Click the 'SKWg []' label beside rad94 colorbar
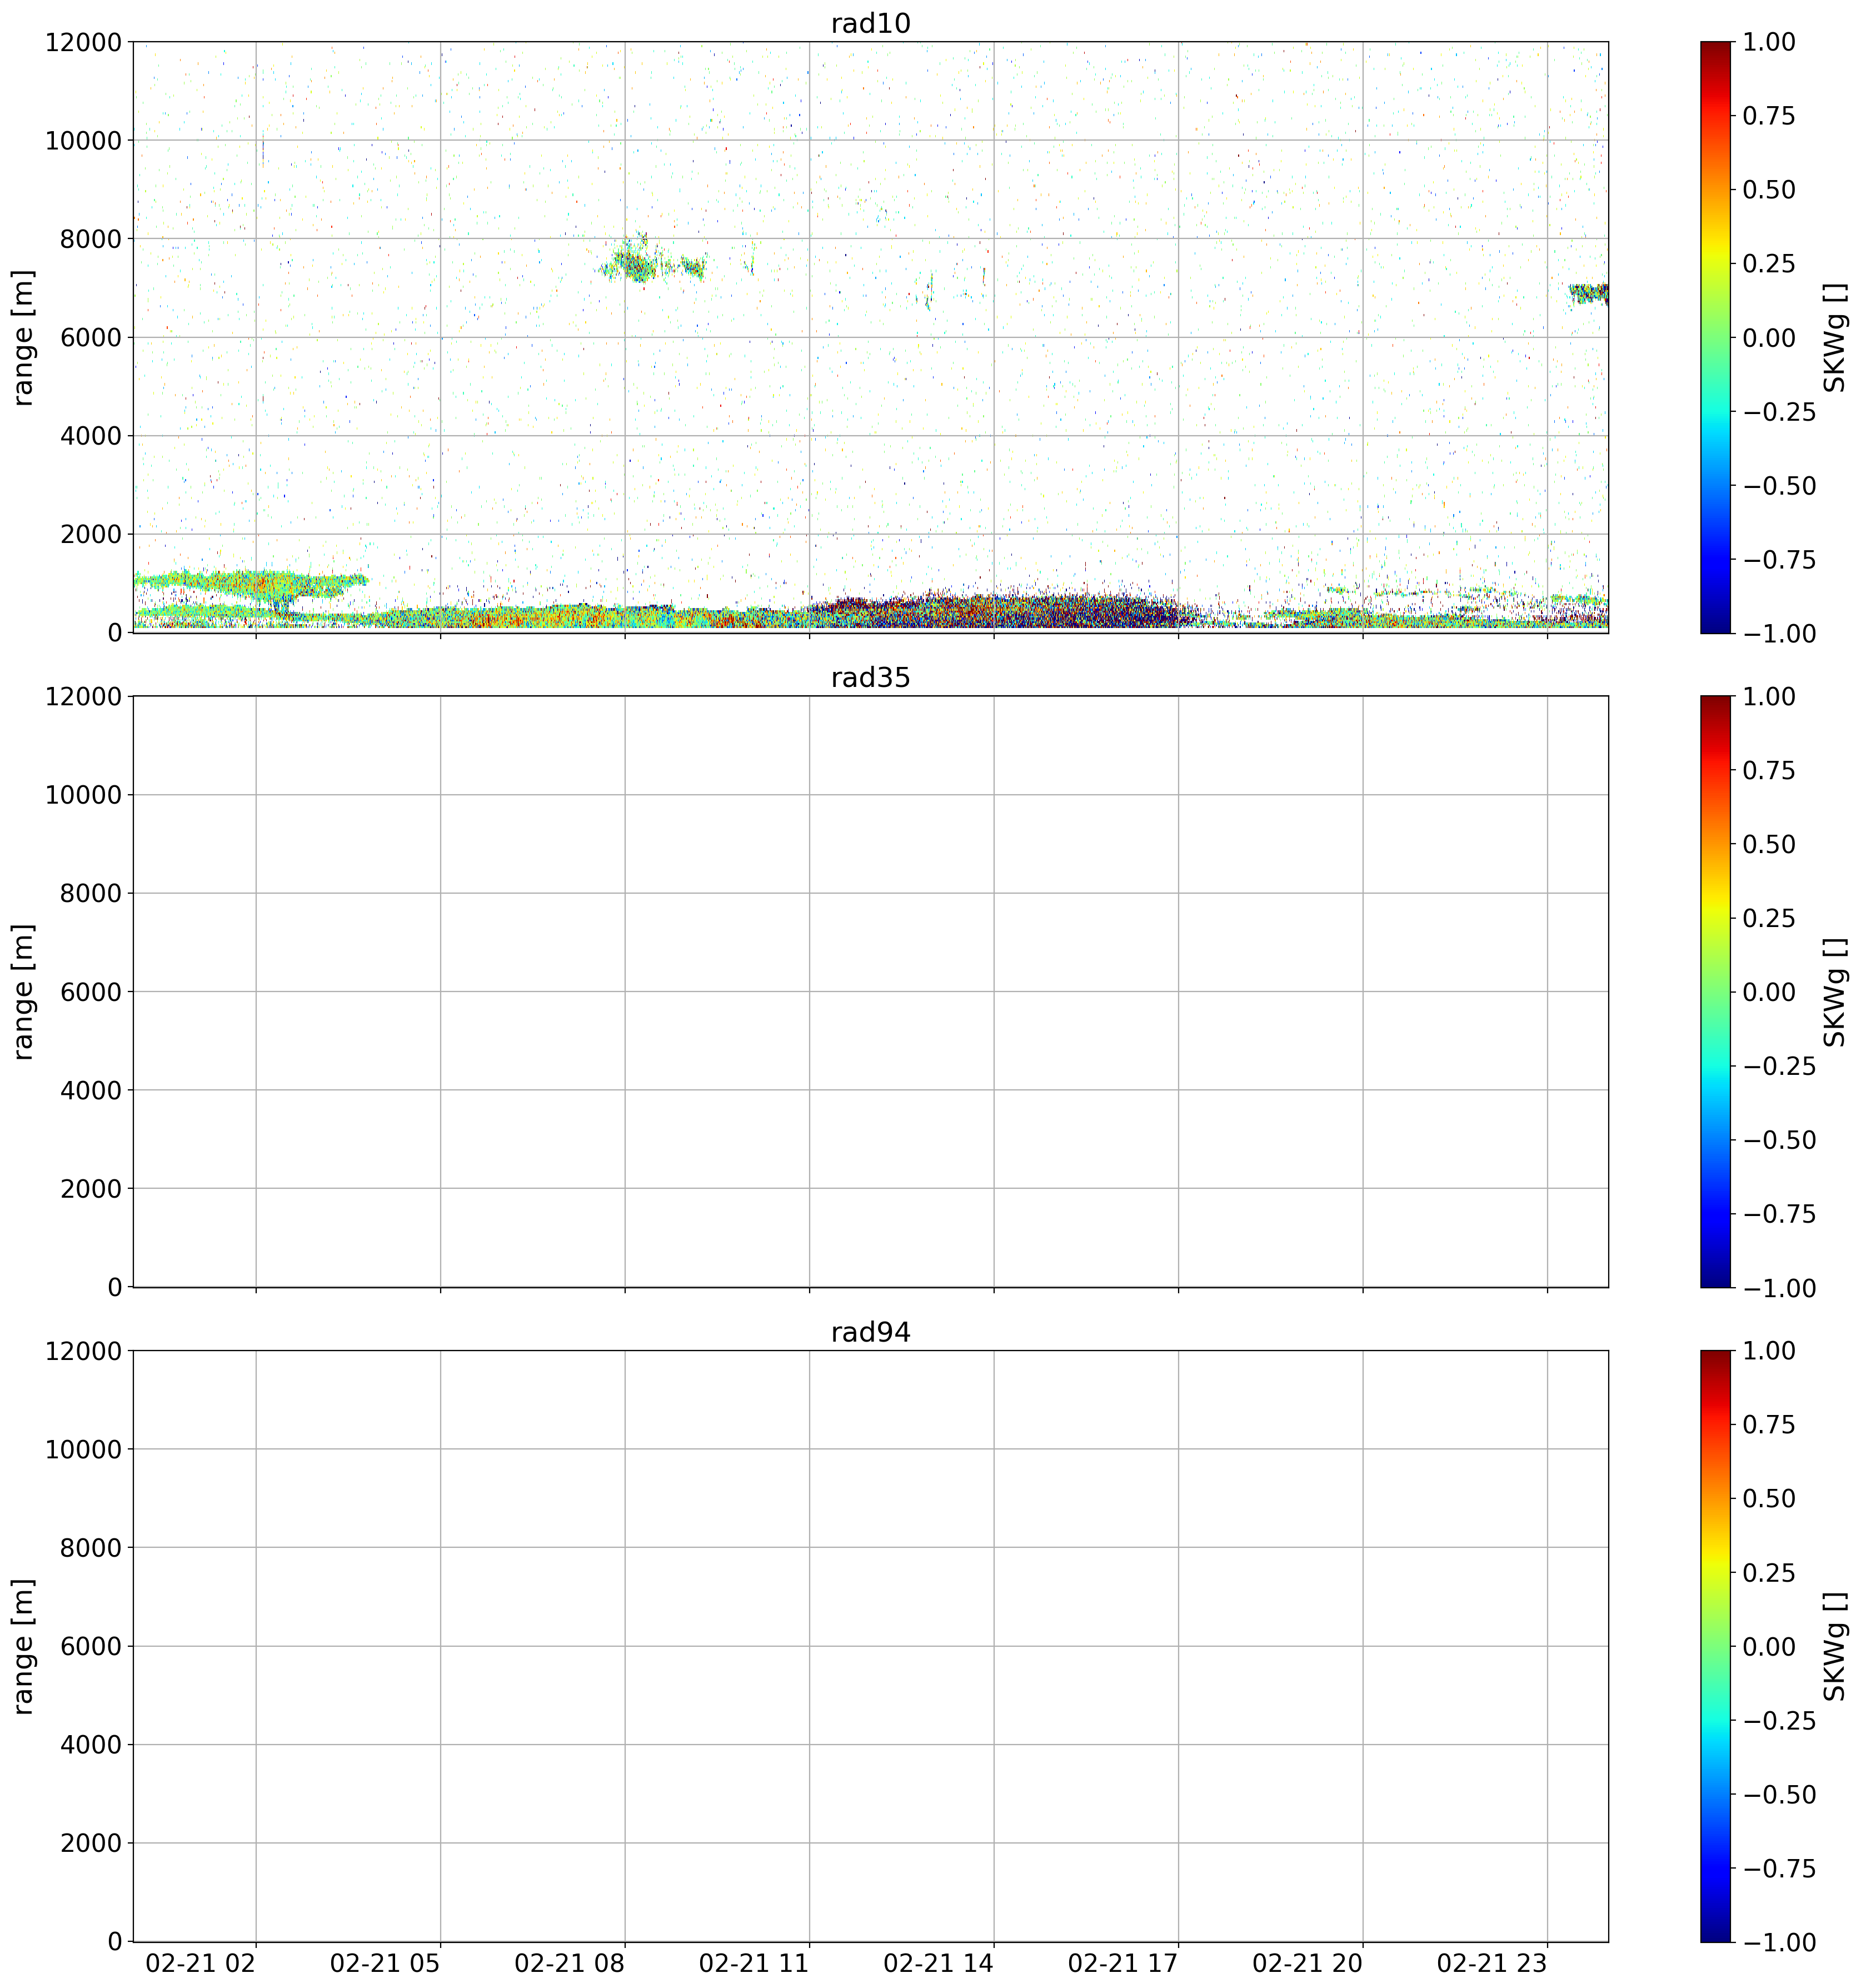This screenshot has height=1988, width=1861. pos(1834,1647)
